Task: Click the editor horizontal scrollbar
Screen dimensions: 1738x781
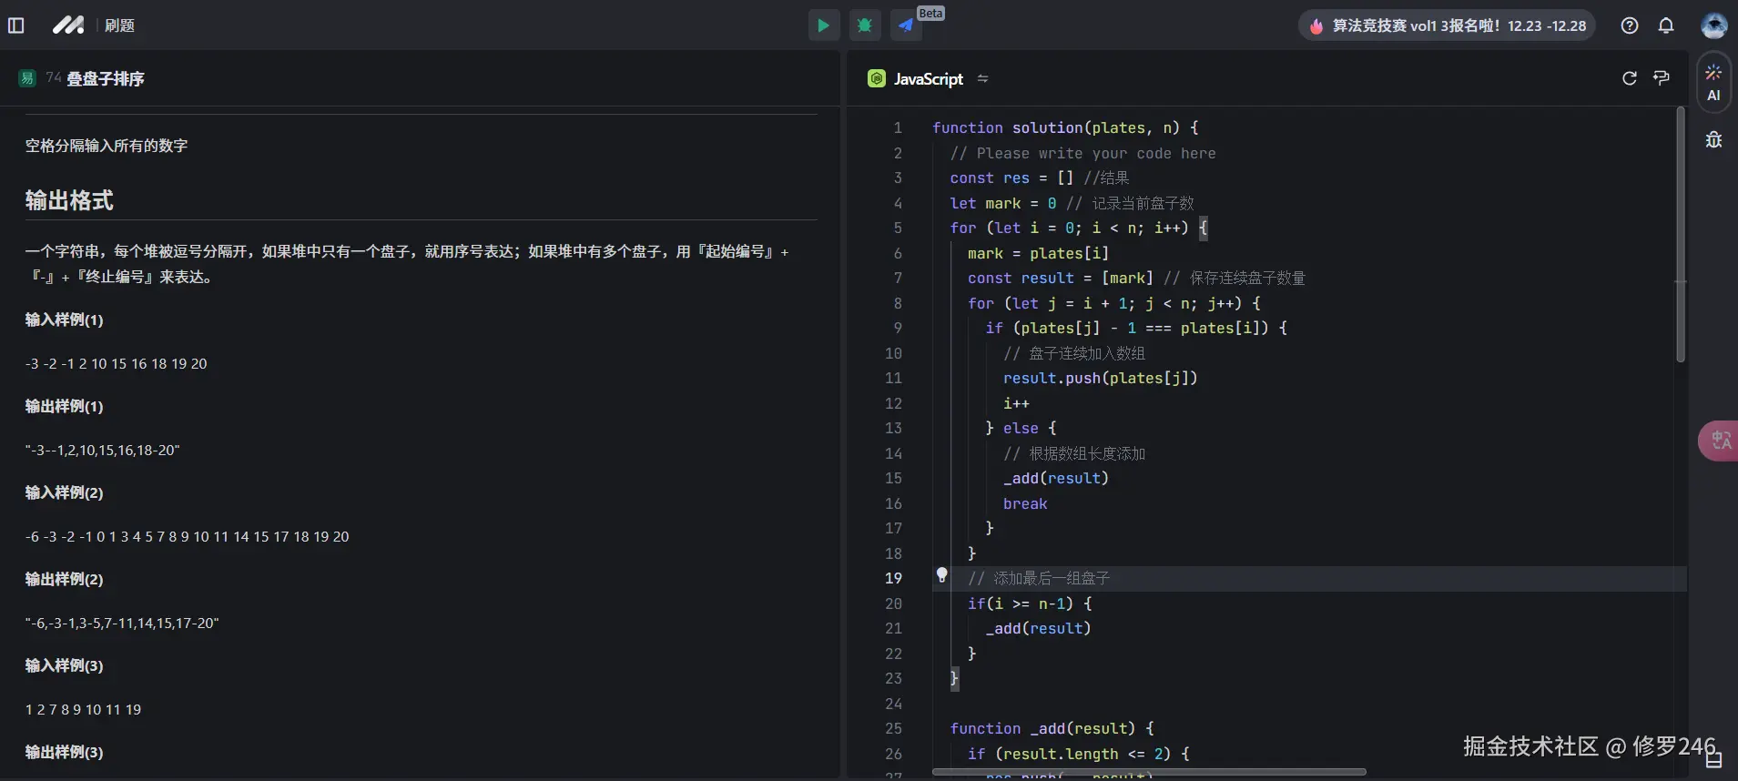Action: point(1148,772)
